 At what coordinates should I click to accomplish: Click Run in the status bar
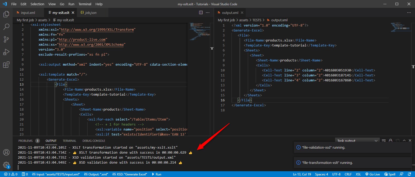click(x=157, y=174)
